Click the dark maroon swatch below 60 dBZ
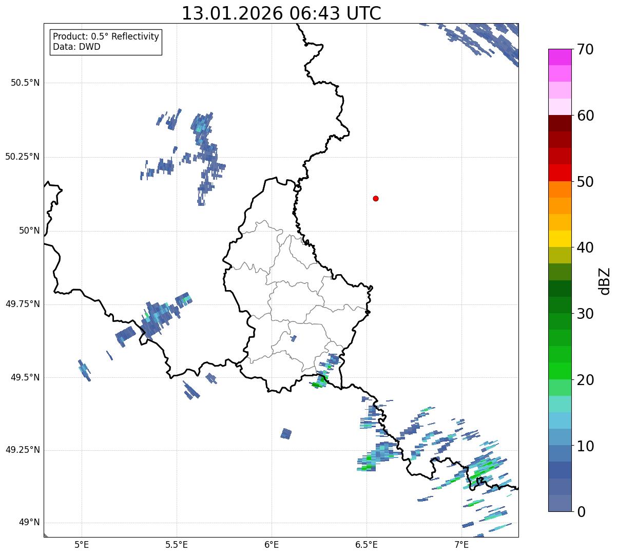 (560, 123)
